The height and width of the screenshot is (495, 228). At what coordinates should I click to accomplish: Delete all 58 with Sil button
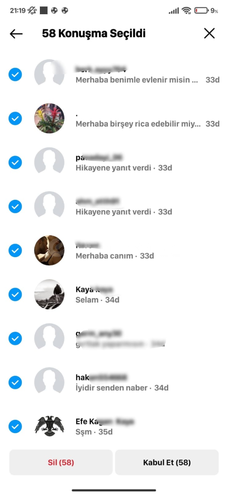(61, 462)
